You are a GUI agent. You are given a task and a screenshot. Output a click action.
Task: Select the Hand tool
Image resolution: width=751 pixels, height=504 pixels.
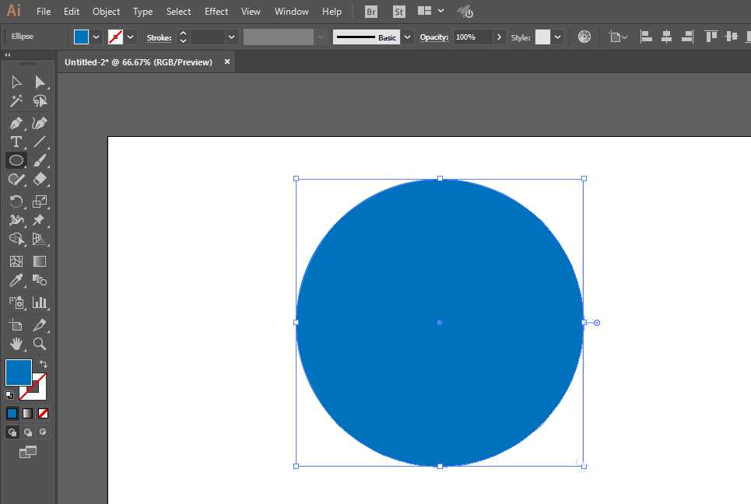(x=16, y=344)
